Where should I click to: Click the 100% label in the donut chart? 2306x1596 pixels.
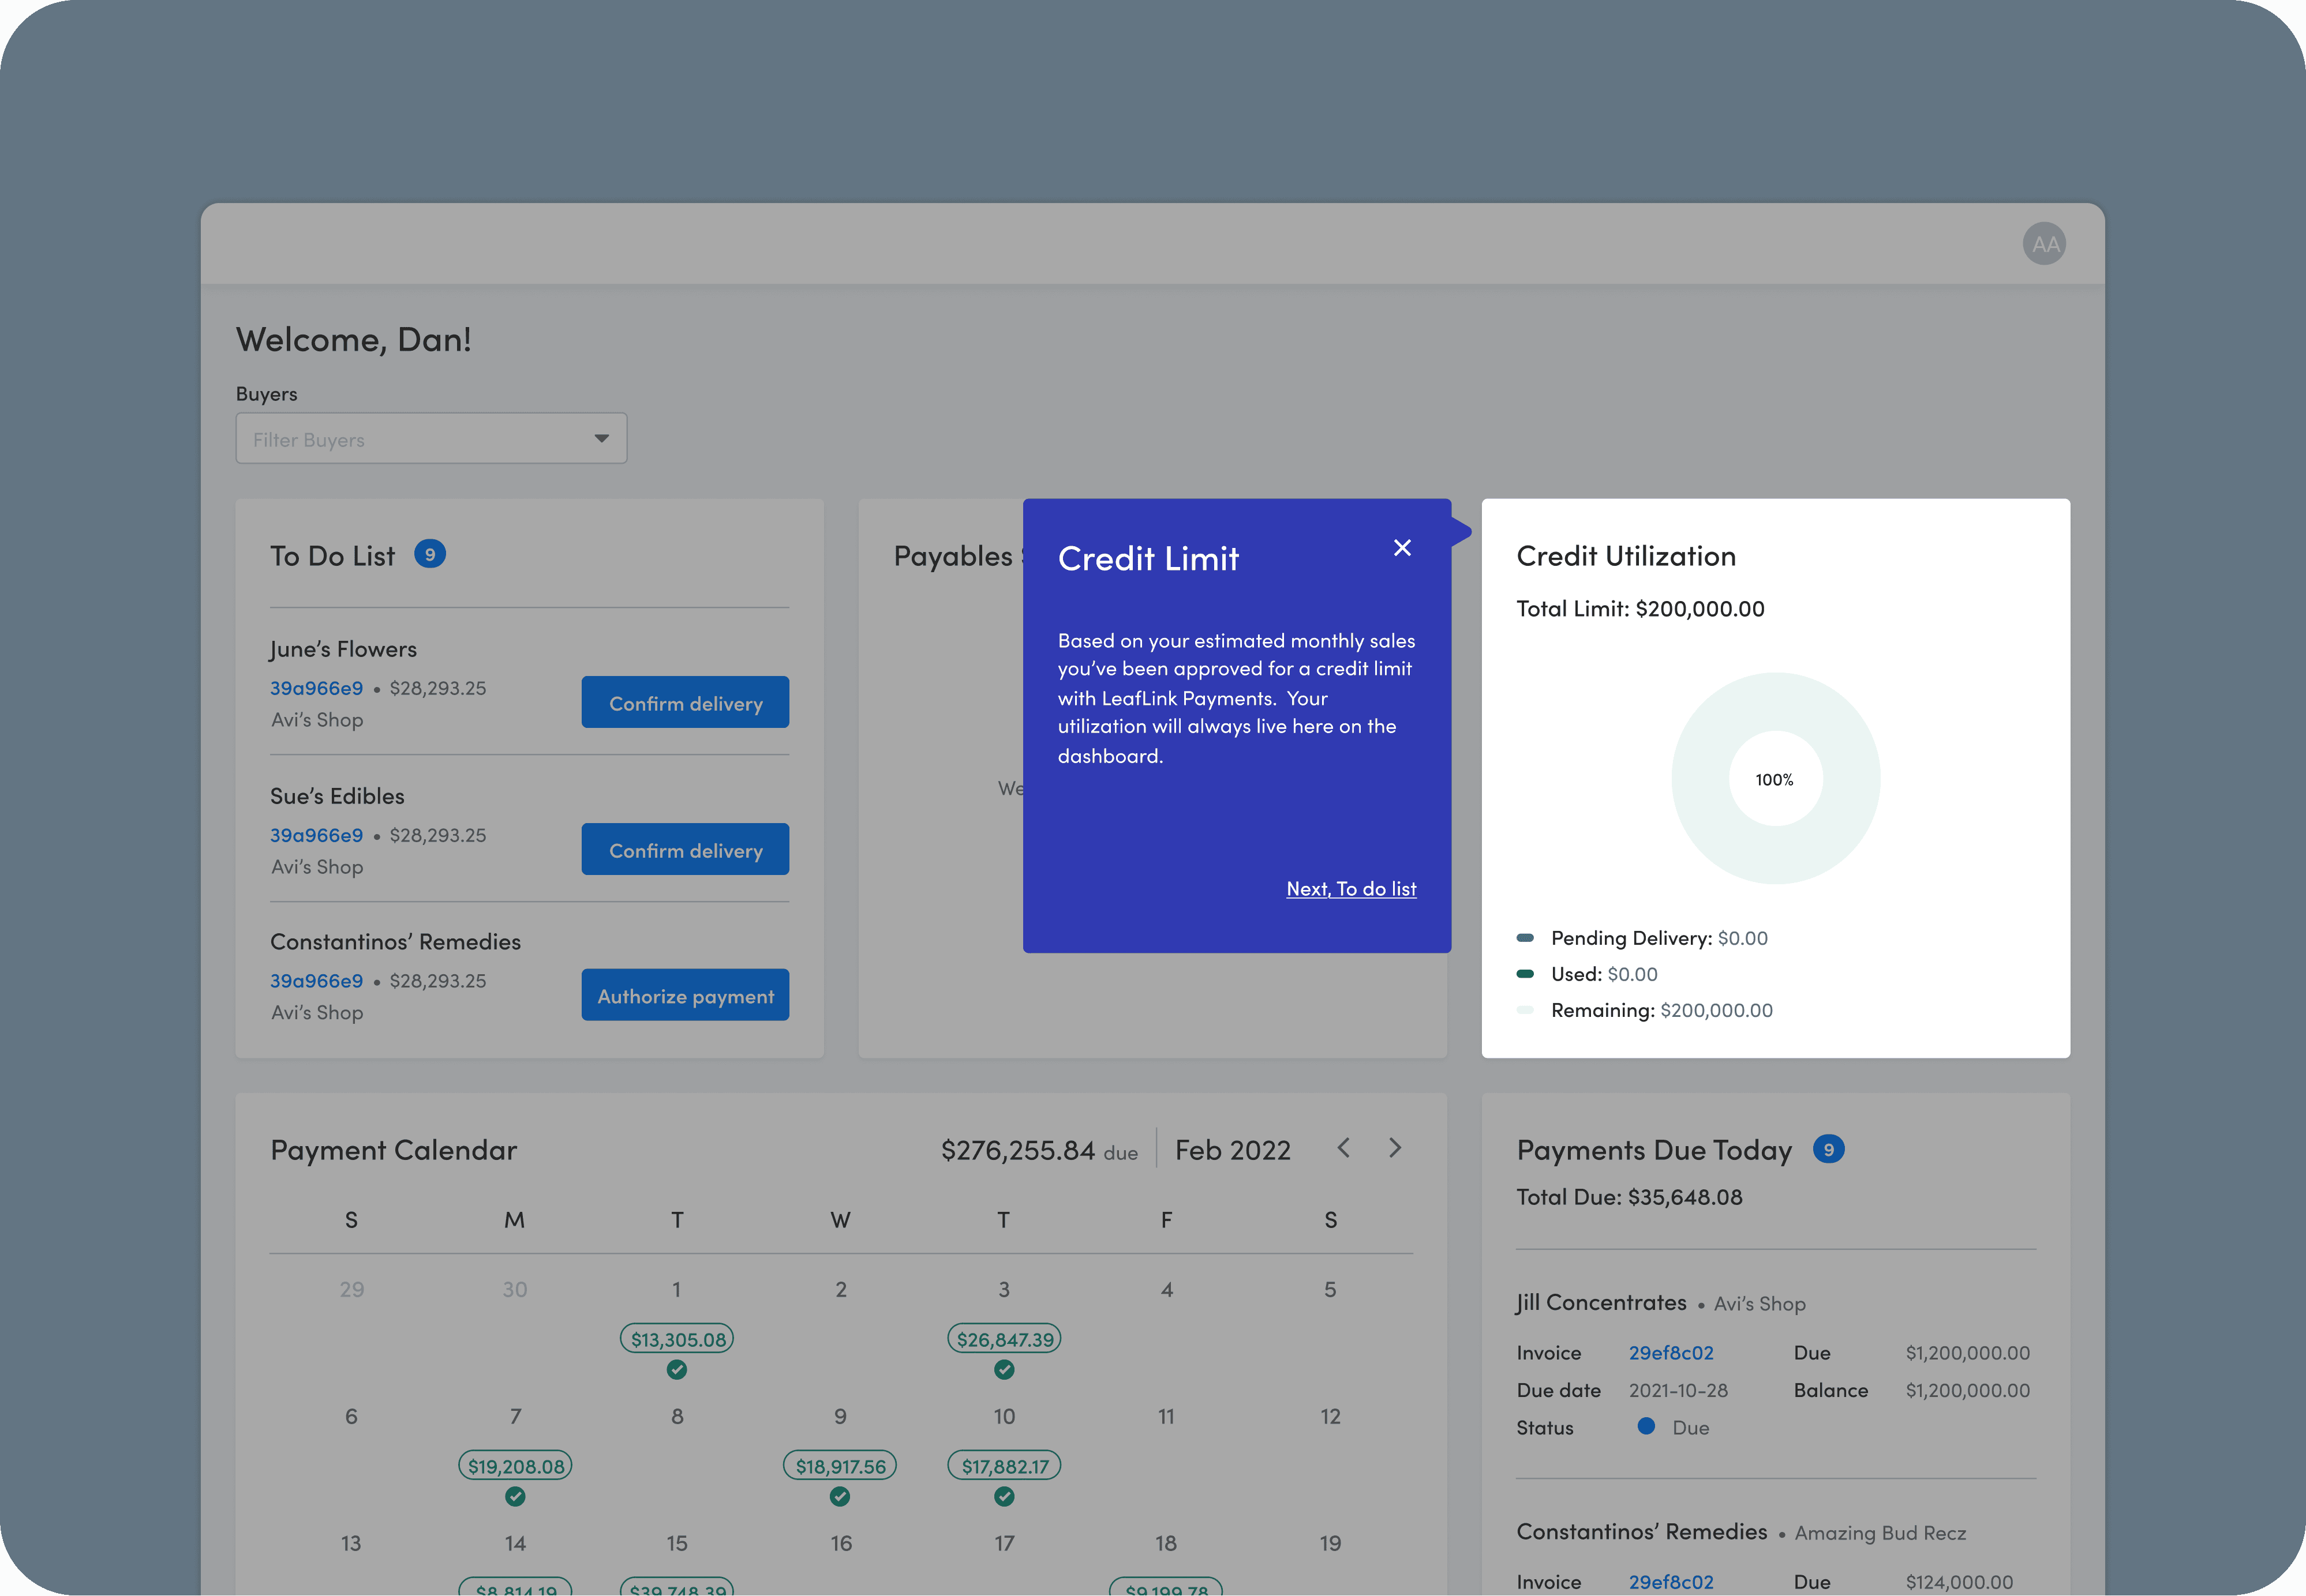(x=1775, y=780)
